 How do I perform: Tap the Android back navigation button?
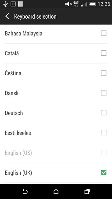(x=25, y=192)
